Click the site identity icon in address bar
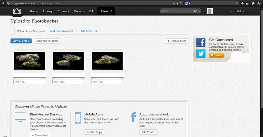The width and height of the screenshot is (263, 137). (8, 3)
